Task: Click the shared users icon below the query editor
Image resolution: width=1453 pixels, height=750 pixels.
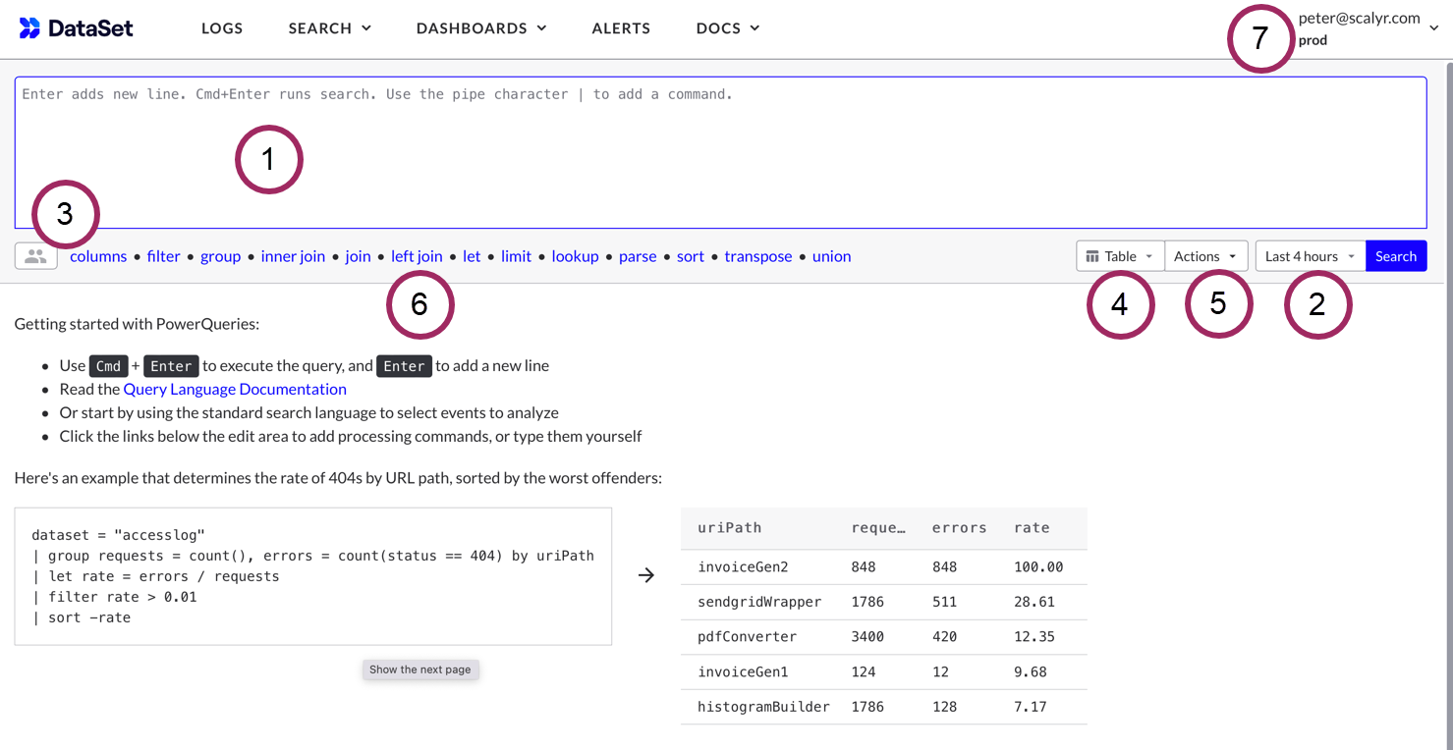Action: click(x=35, y=255)
